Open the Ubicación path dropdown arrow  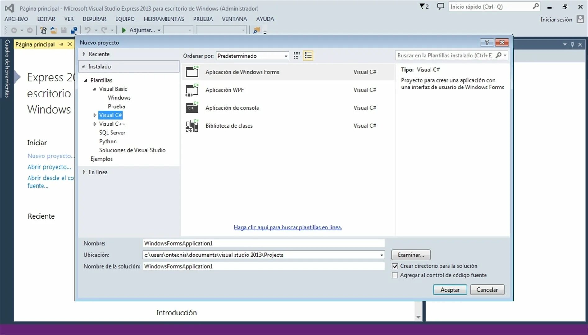click(x=381, y=255)
